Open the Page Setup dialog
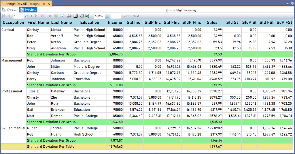Screen dimensions: 295x154 point(81,16)
